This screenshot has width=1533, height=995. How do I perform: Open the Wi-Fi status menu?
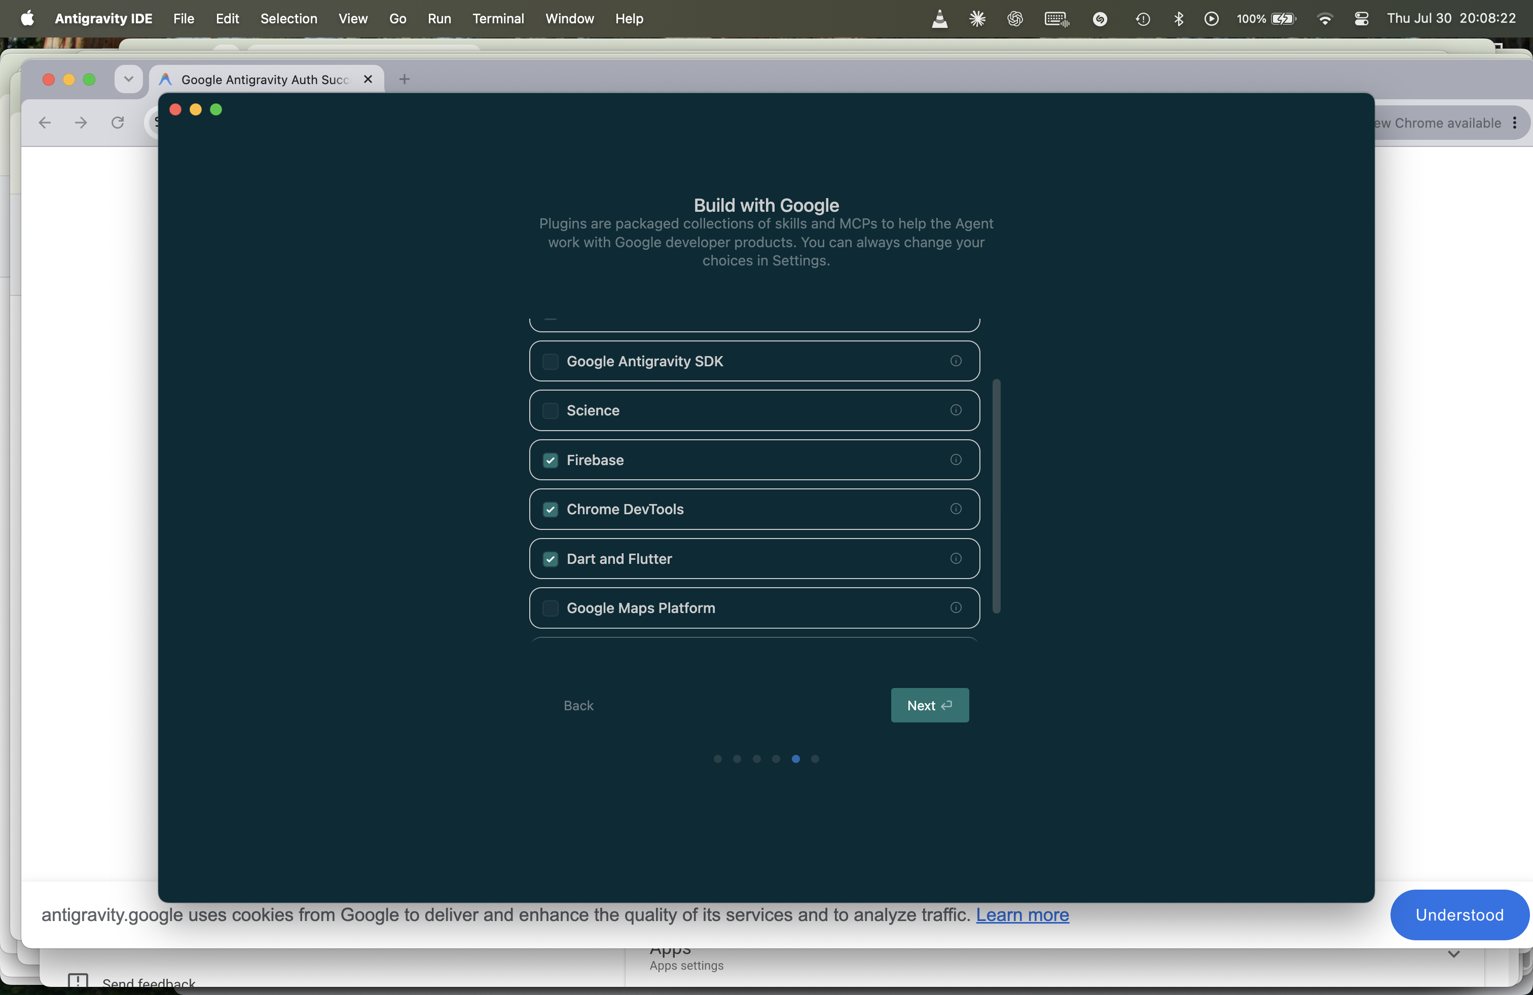1325,19
